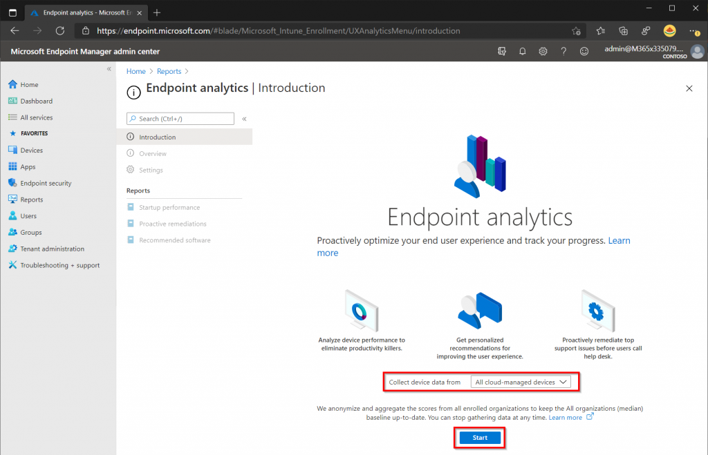Click the feedback smiley icon

pos(584,51)
